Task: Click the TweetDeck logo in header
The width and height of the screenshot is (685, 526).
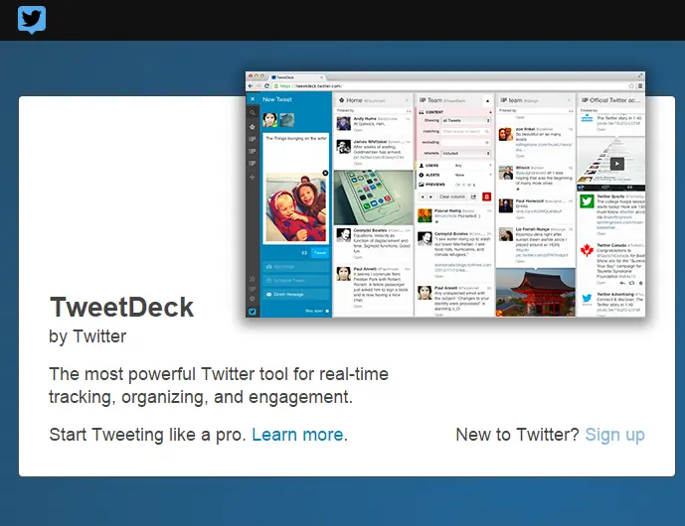Action: click(32, 20)
